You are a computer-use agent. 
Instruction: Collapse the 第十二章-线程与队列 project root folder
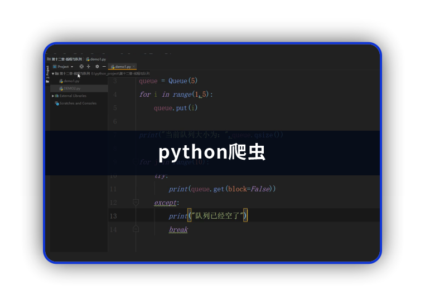53,73
